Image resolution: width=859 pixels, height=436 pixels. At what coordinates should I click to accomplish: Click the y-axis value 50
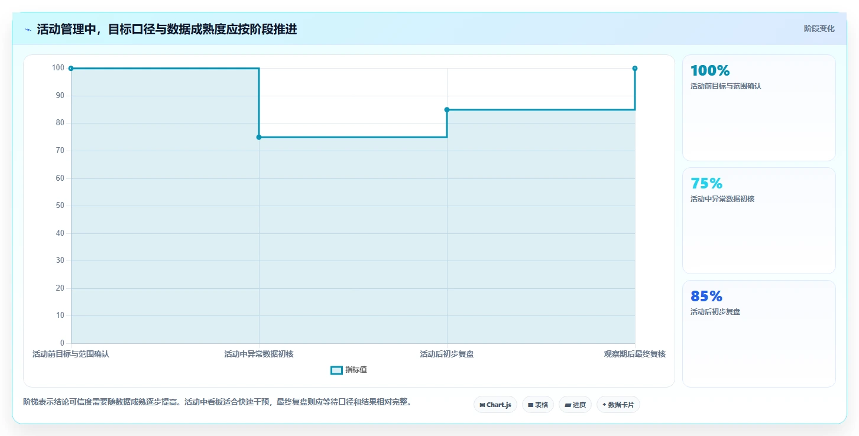[x=60, y=206]
